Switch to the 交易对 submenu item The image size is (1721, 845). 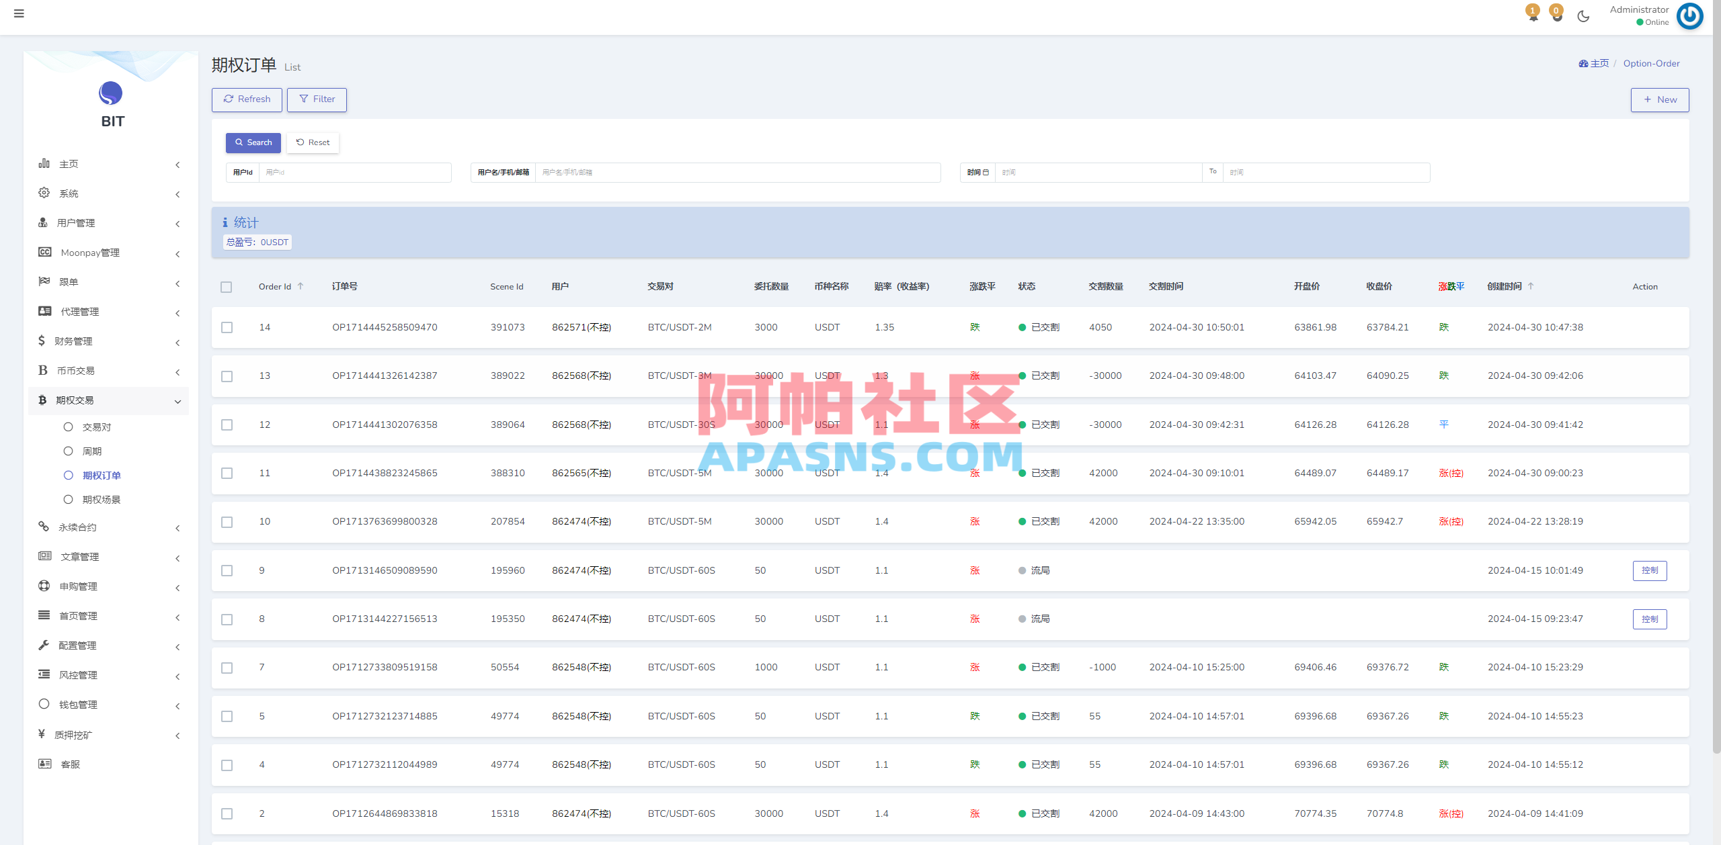[98, 427]
